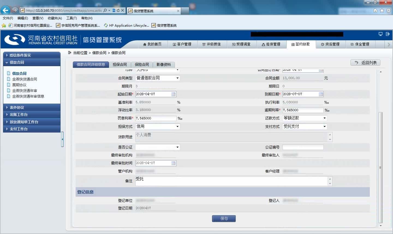Click the document icon beside 金燕快贷通合同
The image size is (393, 234).
click(9, 79)
